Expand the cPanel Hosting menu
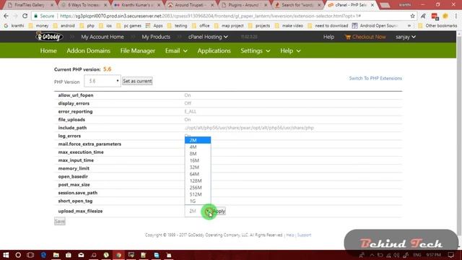This screenshot has width=462, height=260. click(x=208, y=37)
